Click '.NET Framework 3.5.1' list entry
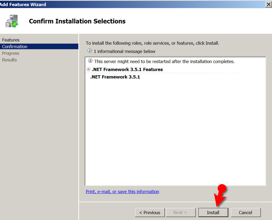 click(x=115, y=77)
